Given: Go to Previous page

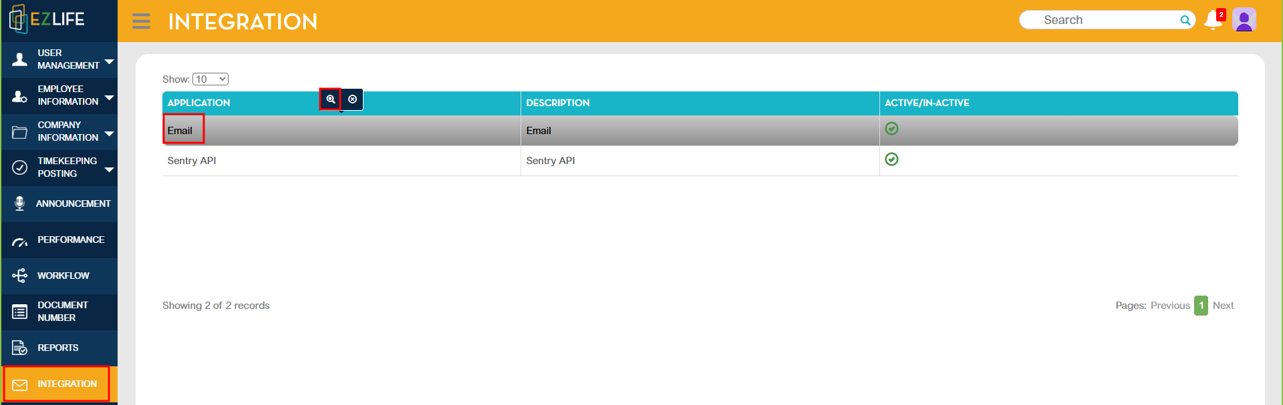Looking at the screenshot, I should point(1170,305).
